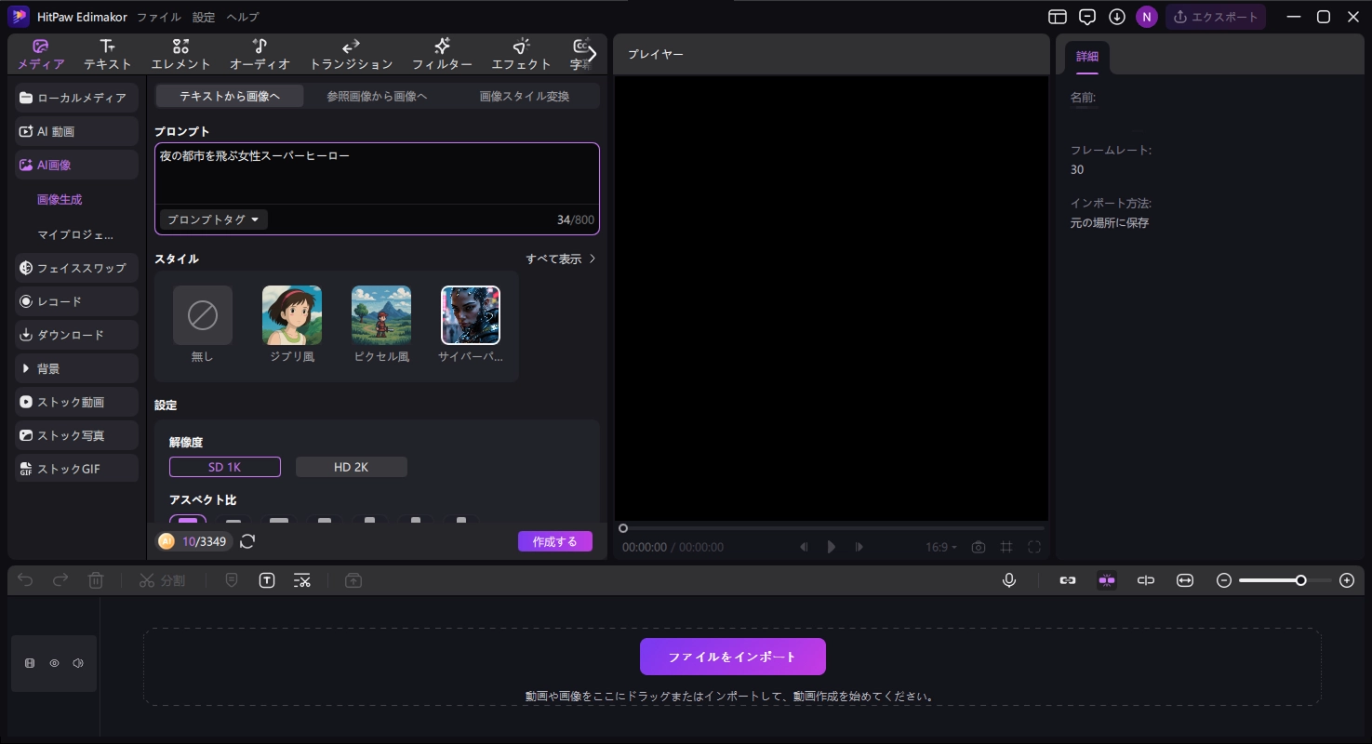Image resolution: width=1372 pixels, height=744 pixels.
Task: Click the text T icon in timeline toolbar
Action: coord(267,580)
